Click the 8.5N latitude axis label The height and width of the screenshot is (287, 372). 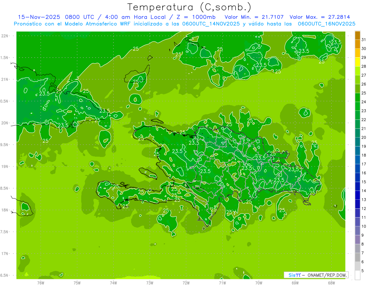pyautogui.click(x=4, y=188)
